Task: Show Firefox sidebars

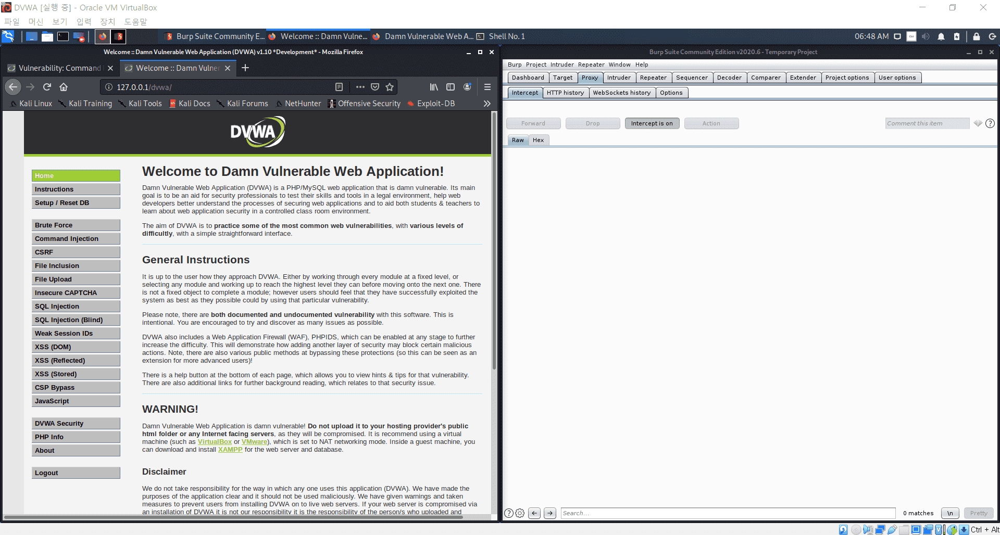Action: pos(451,87)
